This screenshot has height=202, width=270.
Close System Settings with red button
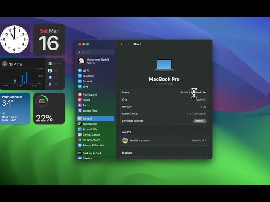[x=80, y=44]
